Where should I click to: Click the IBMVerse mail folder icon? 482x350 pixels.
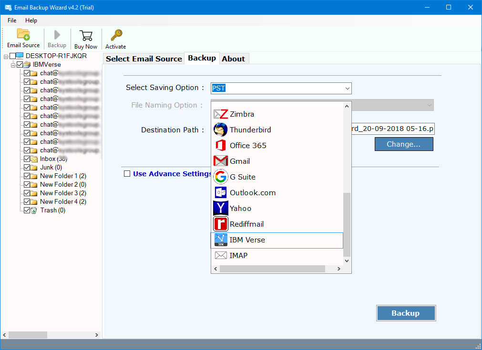(27, 64)
